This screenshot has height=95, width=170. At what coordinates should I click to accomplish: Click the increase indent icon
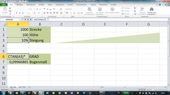point(57,13)
